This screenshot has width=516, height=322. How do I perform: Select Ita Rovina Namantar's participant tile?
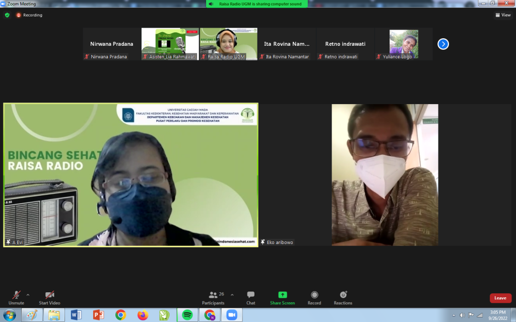pyautogui.click(x=287, y=44)
